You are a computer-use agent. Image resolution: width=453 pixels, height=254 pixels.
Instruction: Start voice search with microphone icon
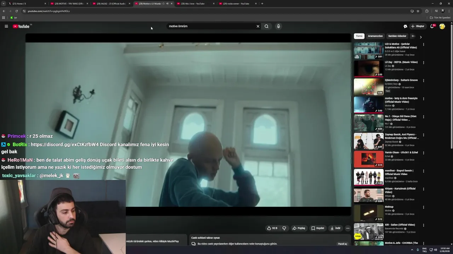(x=279, y=26)
